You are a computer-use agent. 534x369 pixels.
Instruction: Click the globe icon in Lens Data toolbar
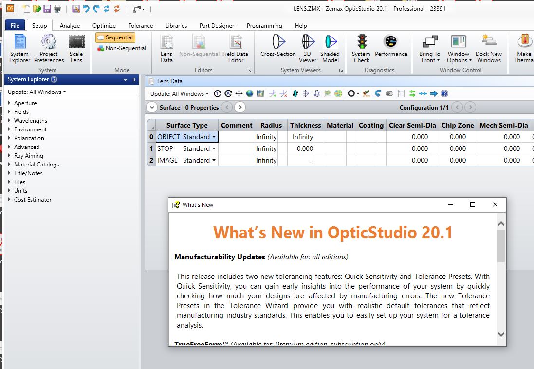click(250, 93)
